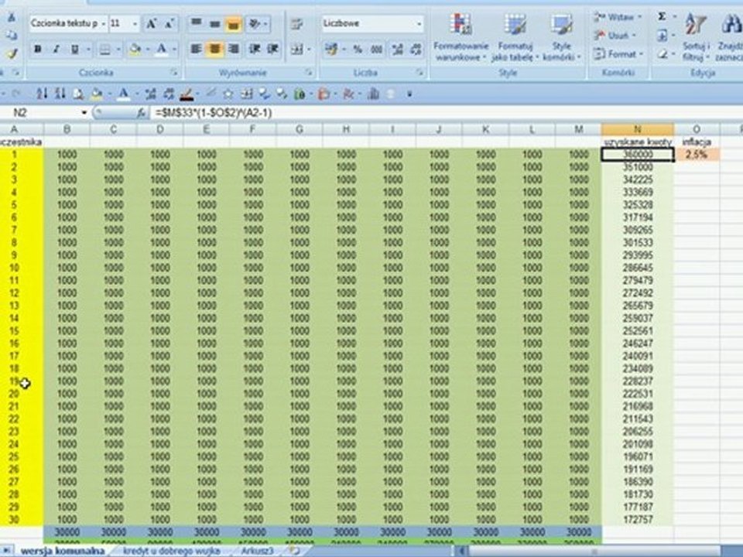Viewport: 743px width, 557px height.
Task: Click Sort Ascending on quick access toolbar
Action: (41, 94)
